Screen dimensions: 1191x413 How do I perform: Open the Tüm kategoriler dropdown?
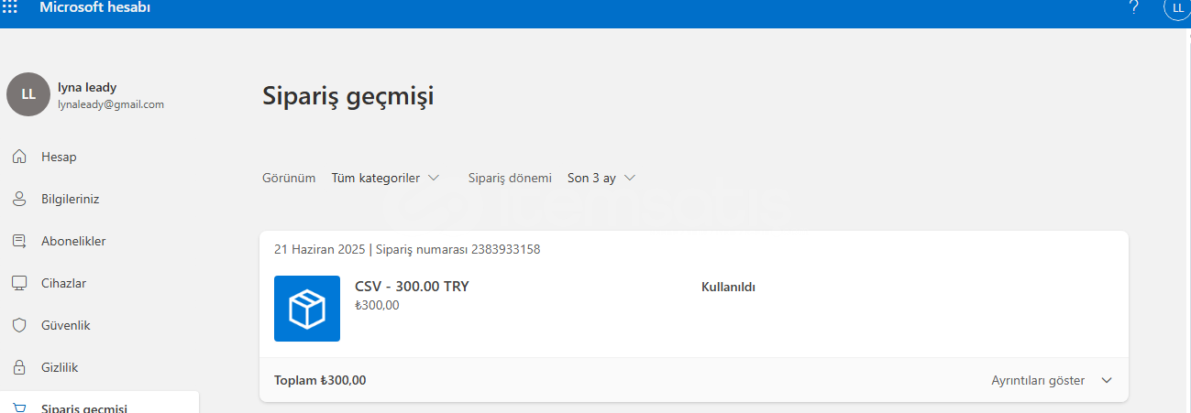point(385,178)
